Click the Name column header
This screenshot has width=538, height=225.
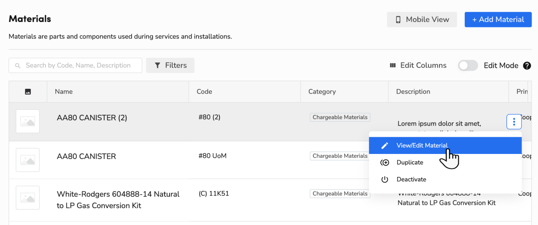(64, 92)
